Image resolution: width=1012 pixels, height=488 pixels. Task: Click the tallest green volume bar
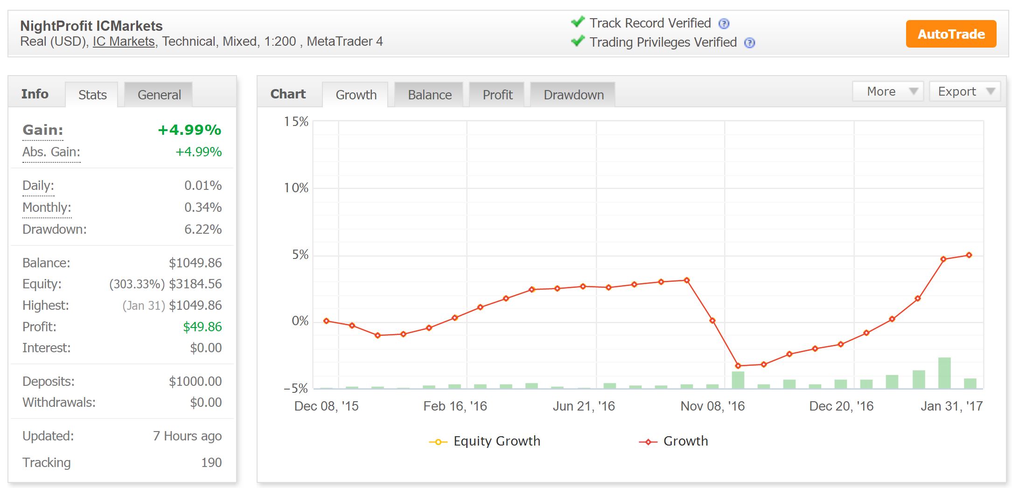click(944, 373)
